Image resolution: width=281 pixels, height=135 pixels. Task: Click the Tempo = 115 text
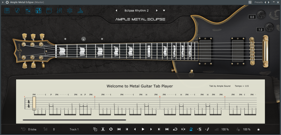pos(241,86)
